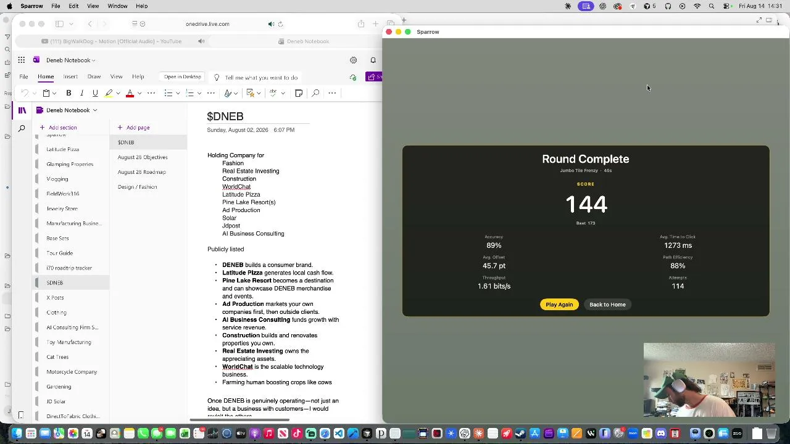Expand the bullet list style dropdown

tap(178, 93)
